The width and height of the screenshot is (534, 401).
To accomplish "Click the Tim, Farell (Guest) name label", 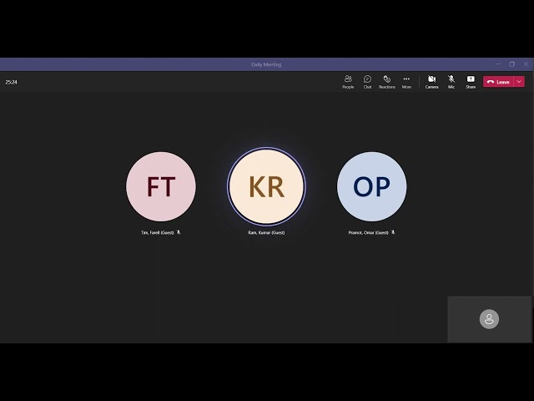I will (158, 232).
